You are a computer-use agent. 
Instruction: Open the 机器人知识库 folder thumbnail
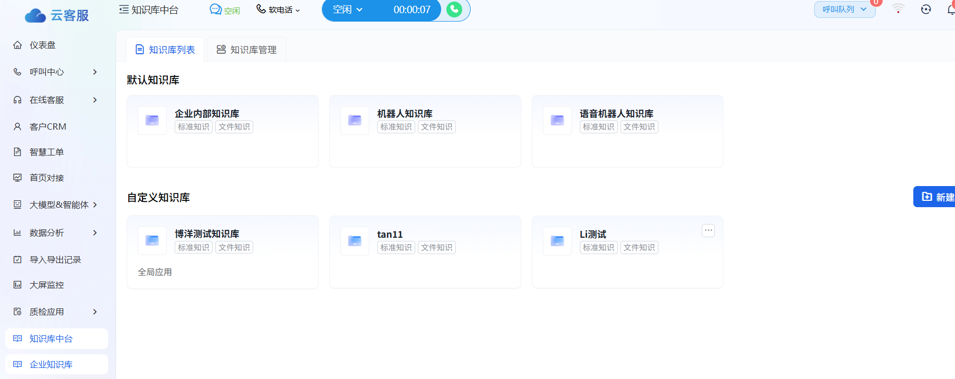pos(355,120)
